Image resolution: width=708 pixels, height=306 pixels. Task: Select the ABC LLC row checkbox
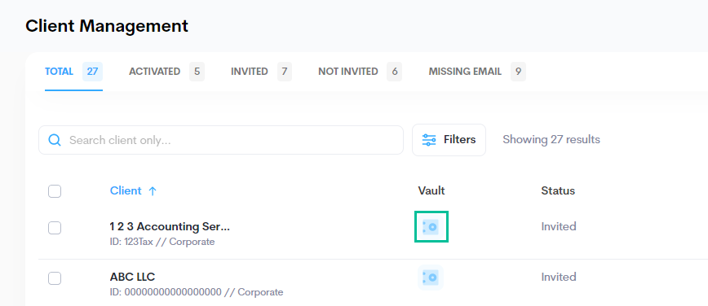55,278
